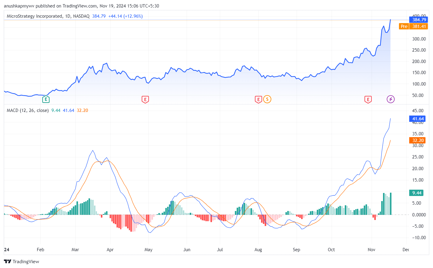
Task: Click the 'Oct' label on time axis
Action: pyautogui.click(x=331, y=250)
